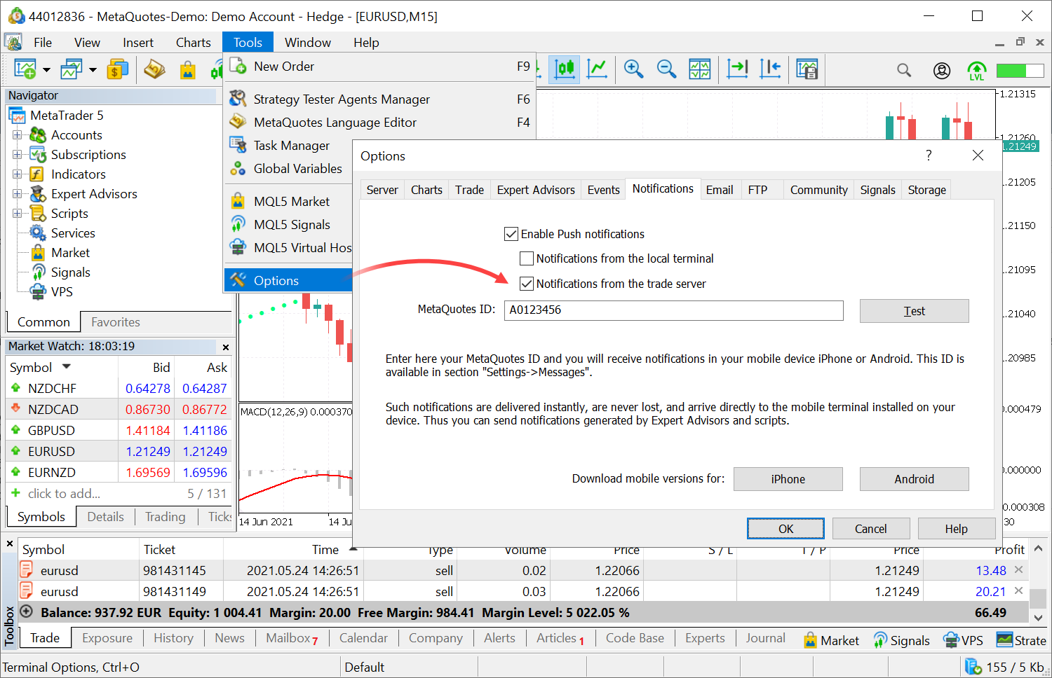Screen dimensions: 1052x678
Task: Enable Notifications from the local terminal
Action: point(527,258)
